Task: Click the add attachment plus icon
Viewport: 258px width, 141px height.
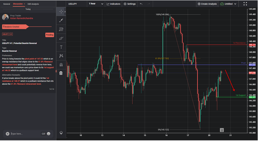Action: point(7,134)
